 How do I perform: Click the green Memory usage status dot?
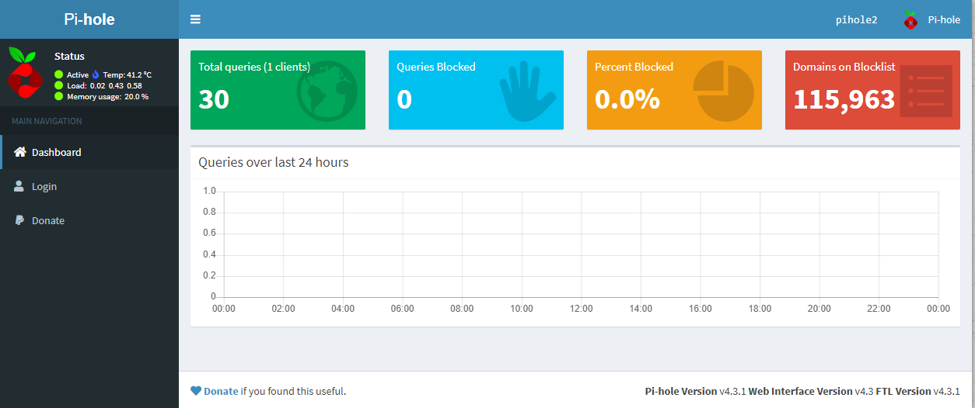pyautogui.click(x=59, y=96)
